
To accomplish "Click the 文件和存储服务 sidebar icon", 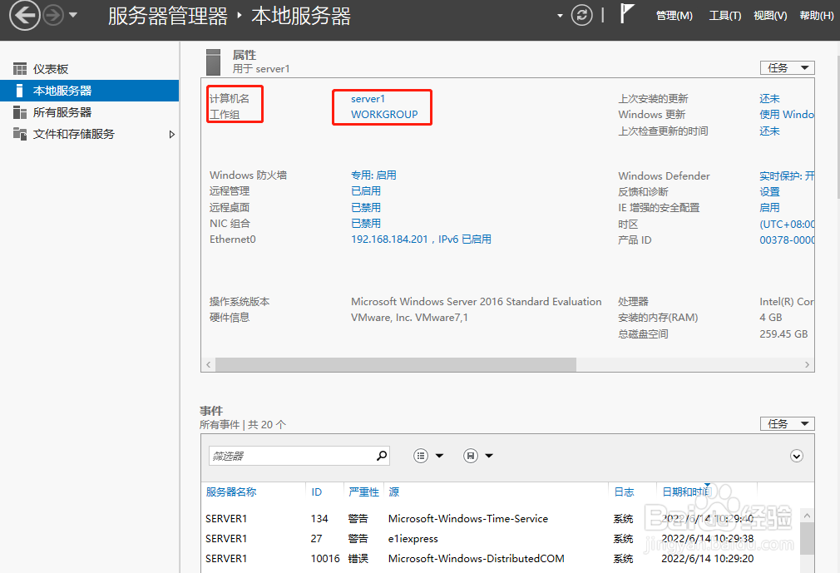I will 20,134.
